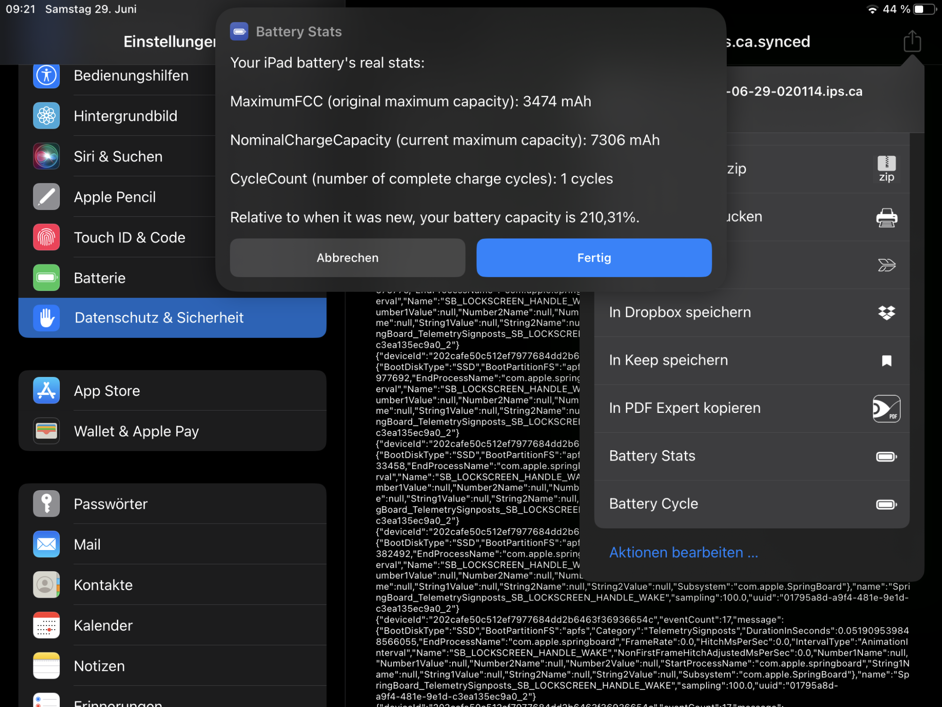Tap the App Store icon in sidebar

[46, 391]
